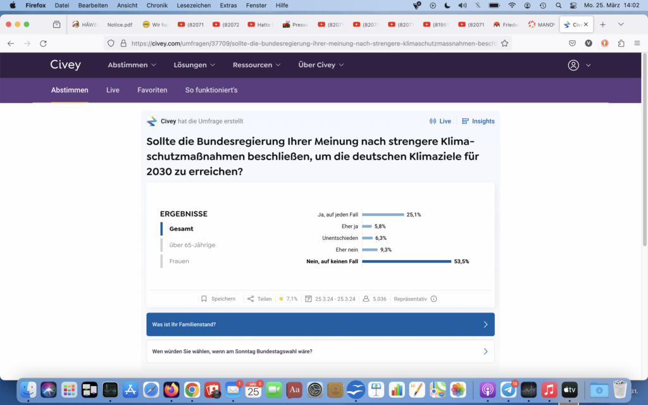Select the Frauen results filter
Image resolution: width=648 pixels, height=405 pixels.
coord(179,261)
